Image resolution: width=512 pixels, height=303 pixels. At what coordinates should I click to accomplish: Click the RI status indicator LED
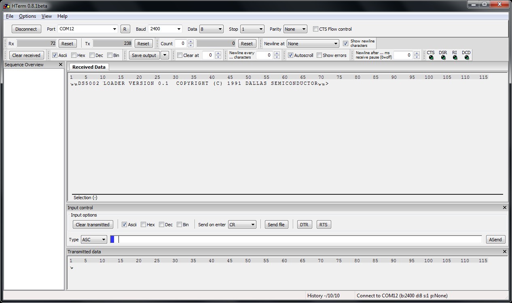[455, 58]
